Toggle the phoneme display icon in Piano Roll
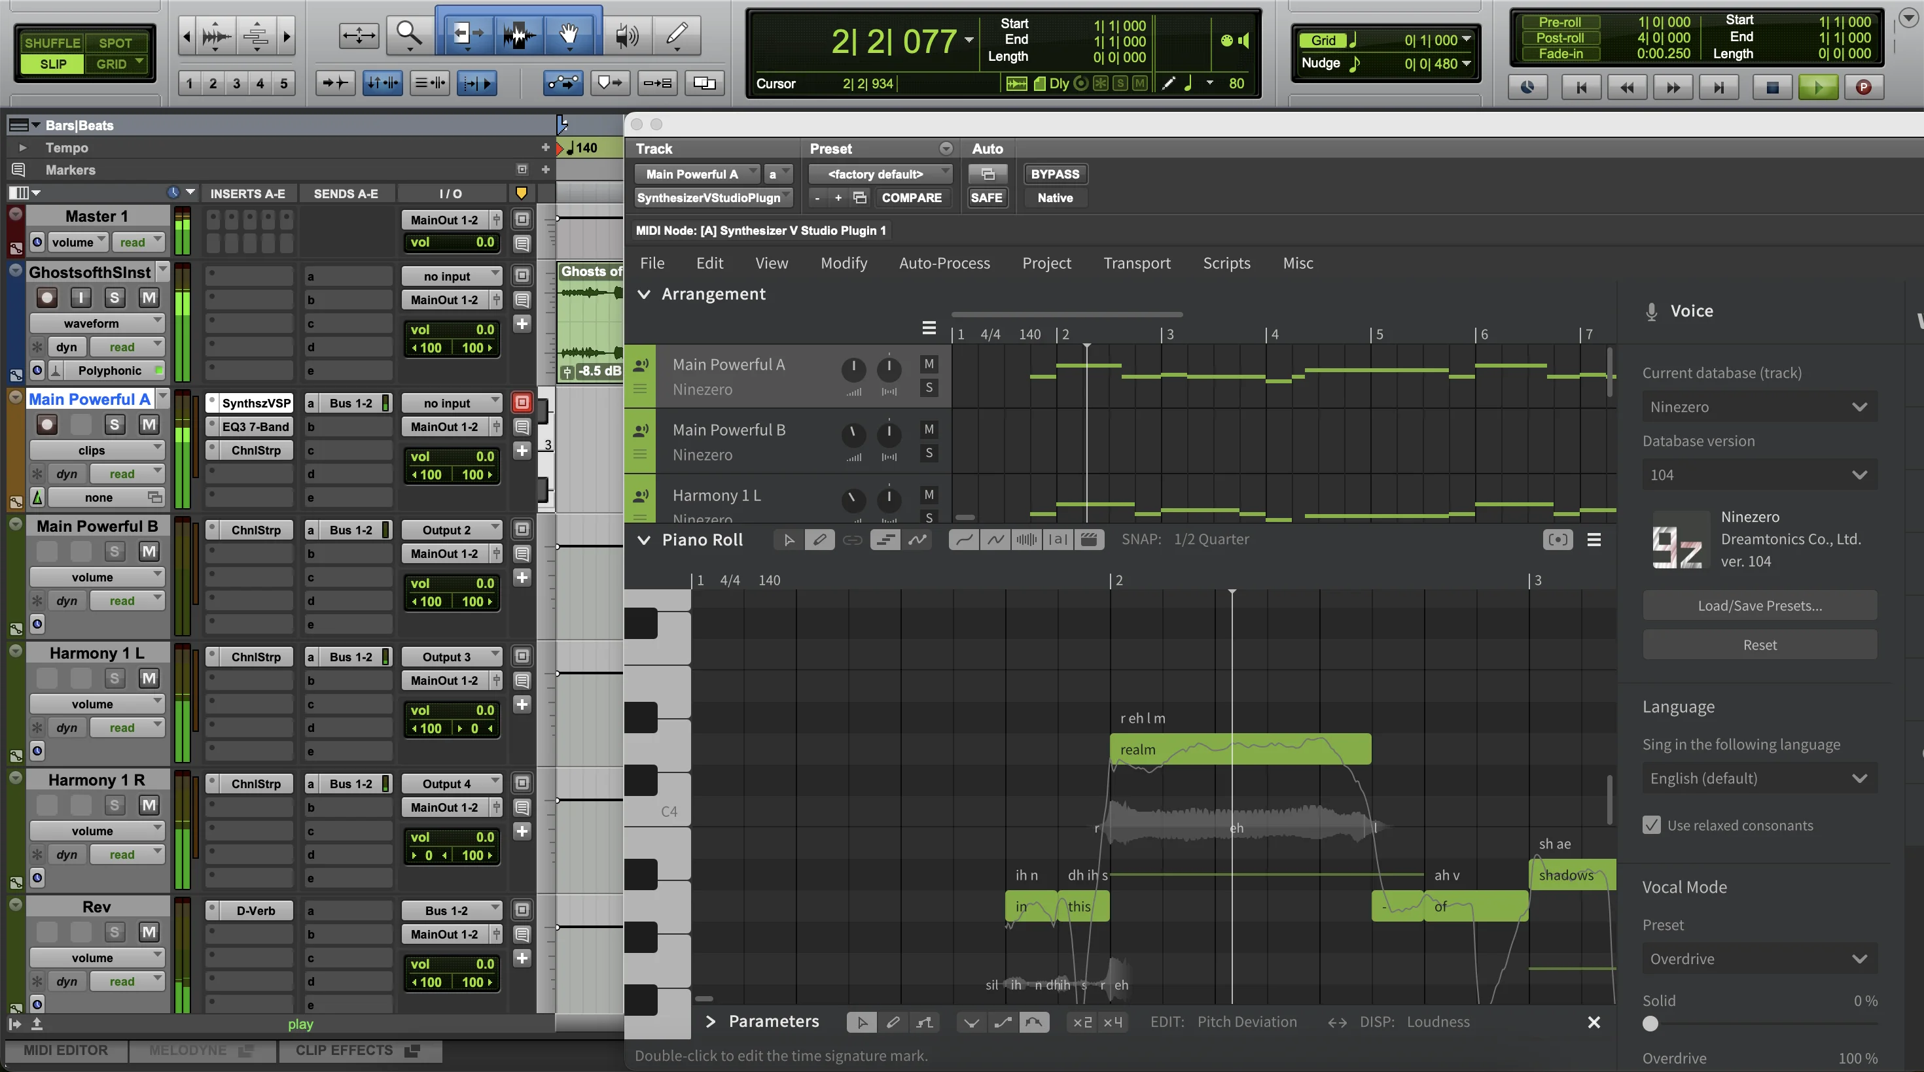 pos(1057,539)
